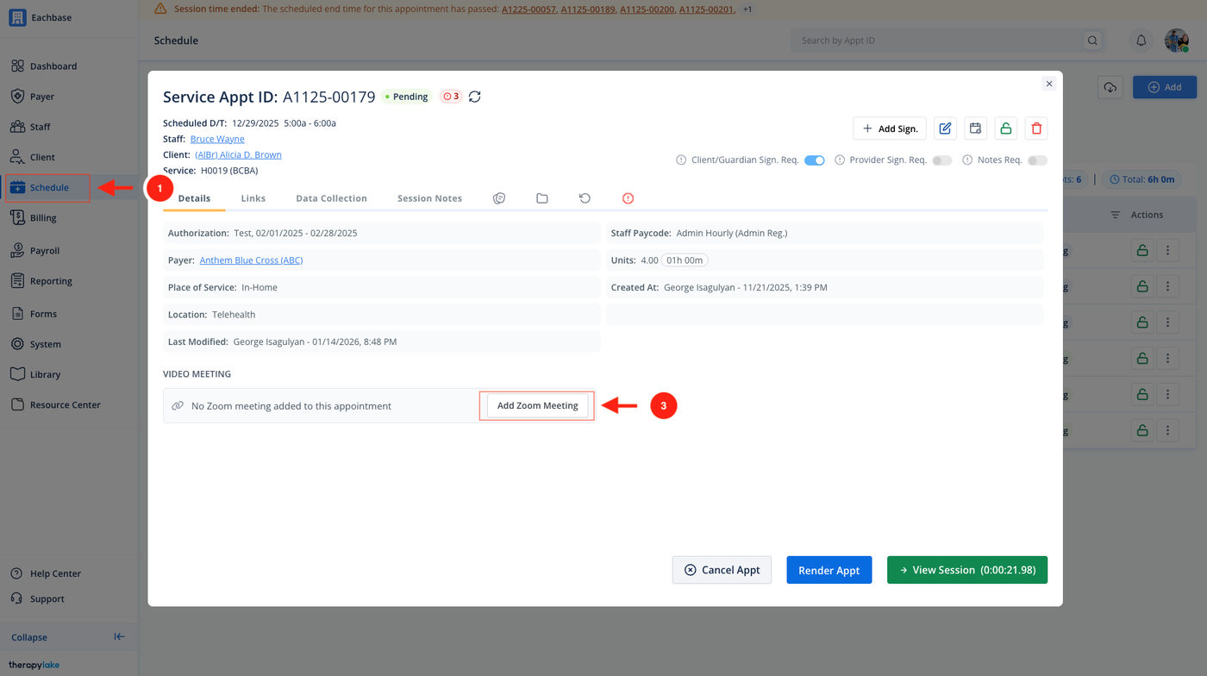The image size is (1207, 676).
Task: Collapse the left sidebar
Action: coord(119,637)
